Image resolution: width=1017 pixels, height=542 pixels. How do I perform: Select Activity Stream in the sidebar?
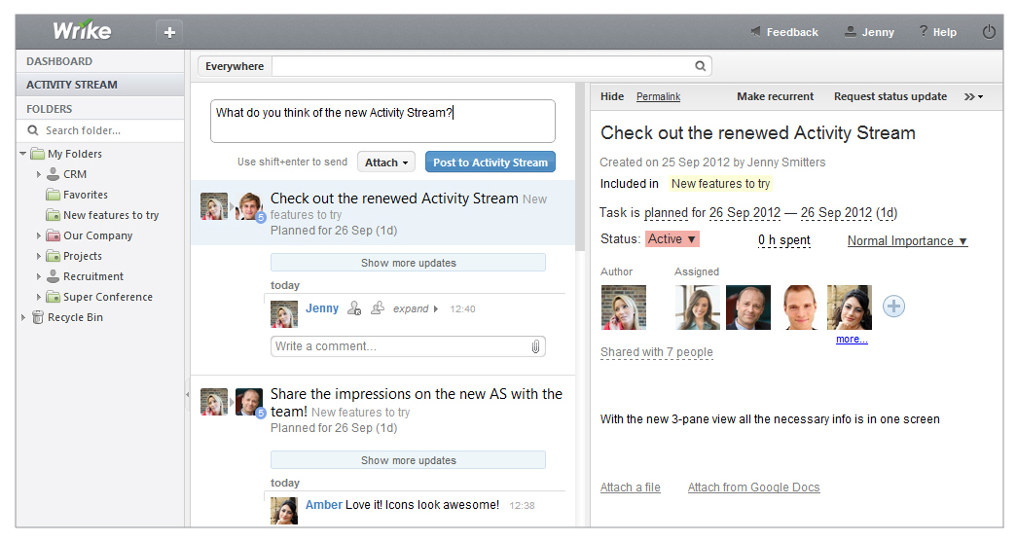(72, 85)
